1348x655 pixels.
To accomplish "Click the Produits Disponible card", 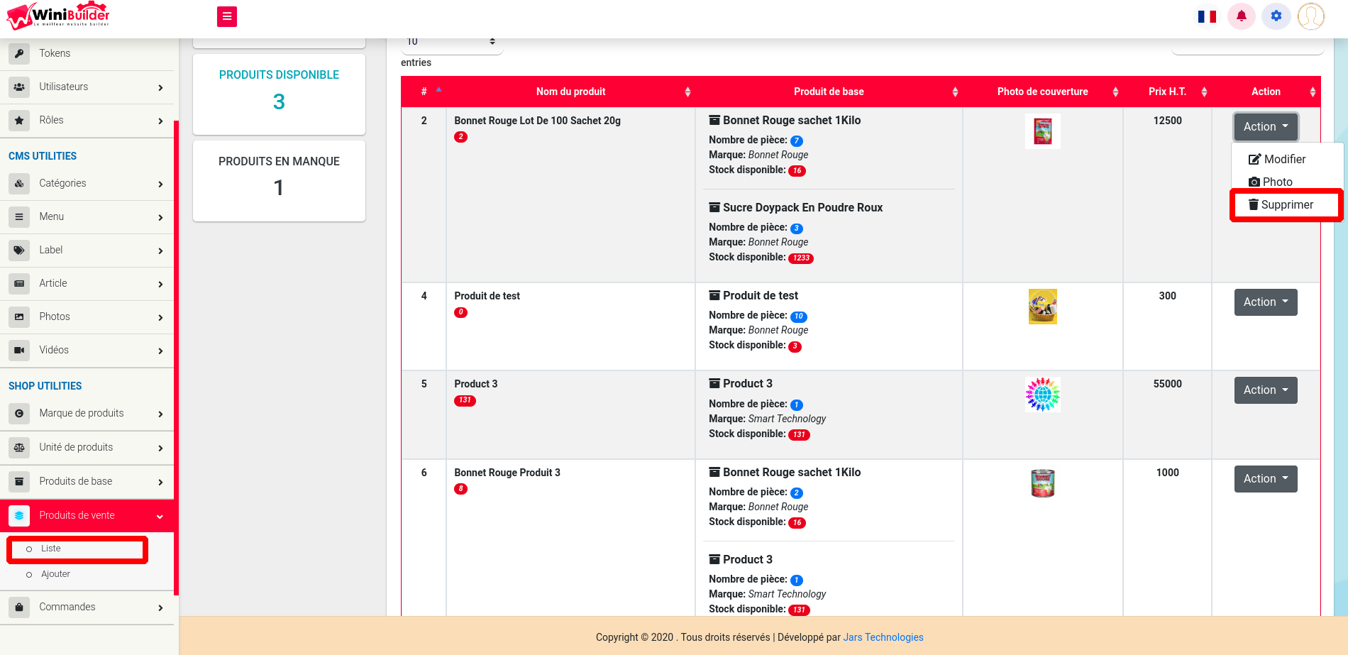I will tap(279, 94).
